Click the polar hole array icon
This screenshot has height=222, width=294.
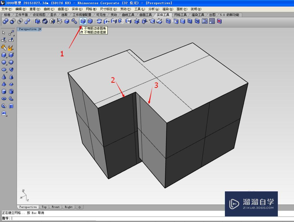click(x=205, y=21)
